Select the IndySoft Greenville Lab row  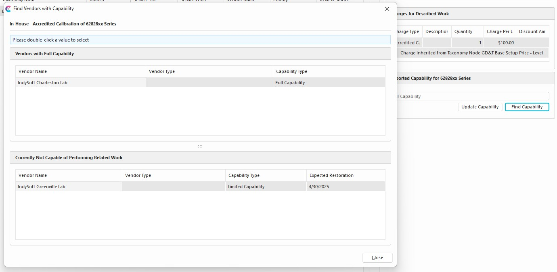[x=69, y=187]
